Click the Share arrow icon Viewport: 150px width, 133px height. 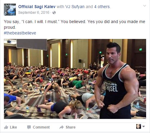pyautogui.click(x=62, y=127)
